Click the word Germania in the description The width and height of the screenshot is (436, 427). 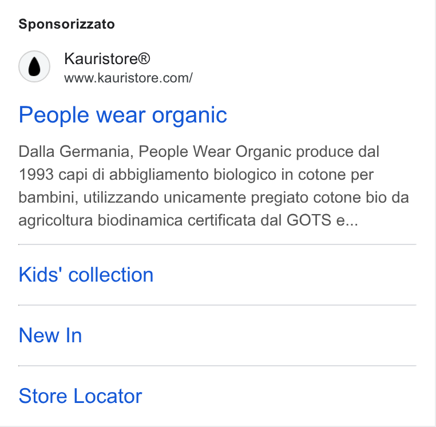pos(94,152)
